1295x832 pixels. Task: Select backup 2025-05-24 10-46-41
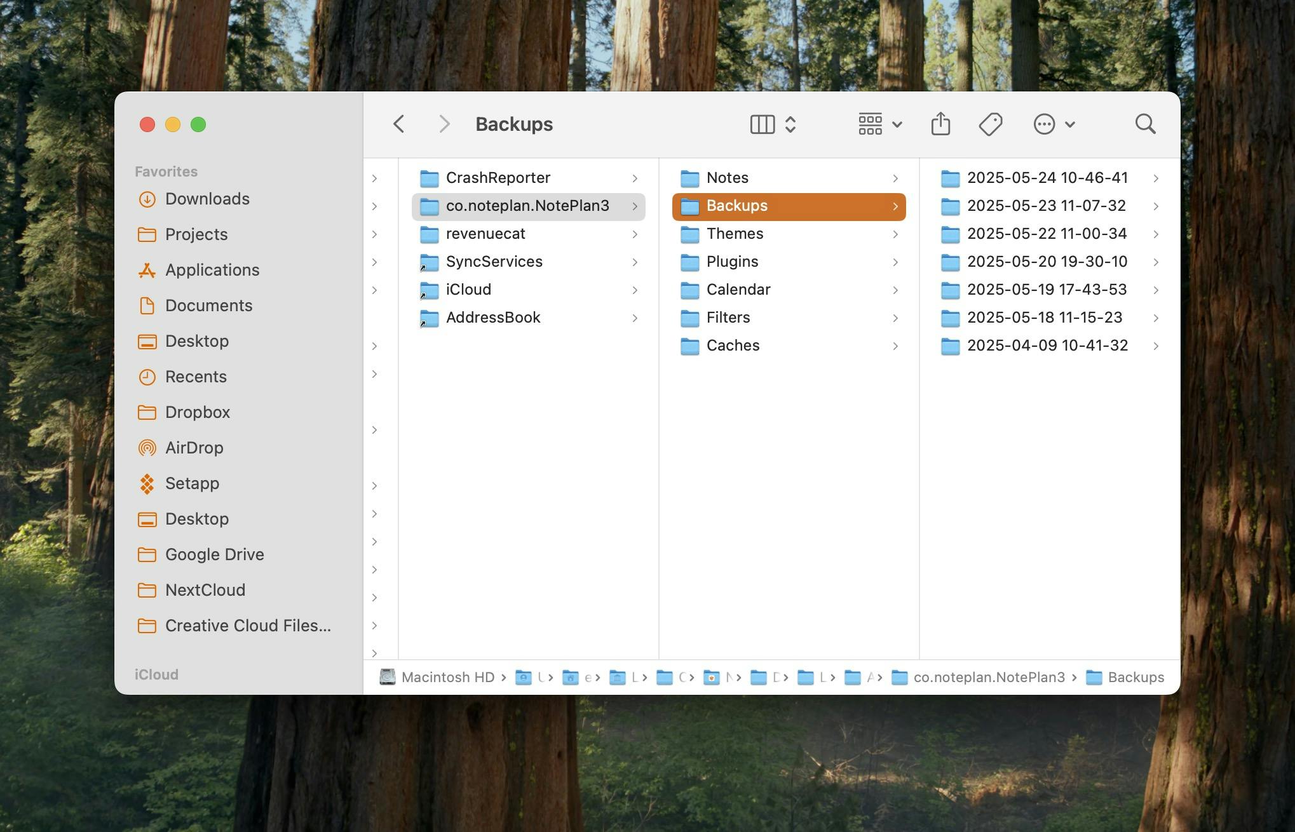click(1049, 178)
